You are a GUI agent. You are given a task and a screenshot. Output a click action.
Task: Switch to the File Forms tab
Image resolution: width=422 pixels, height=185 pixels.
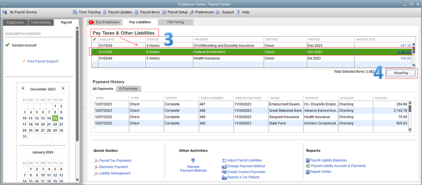(175, 22)
